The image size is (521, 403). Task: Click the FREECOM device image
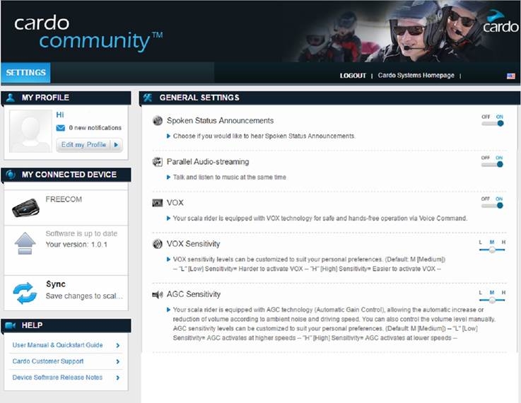coord(25,207)
